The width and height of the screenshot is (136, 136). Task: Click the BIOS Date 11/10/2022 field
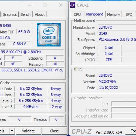coord(117,88)
